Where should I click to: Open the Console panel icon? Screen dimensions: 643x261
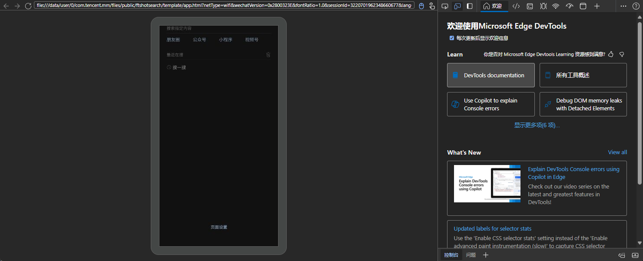coord(530,6)
